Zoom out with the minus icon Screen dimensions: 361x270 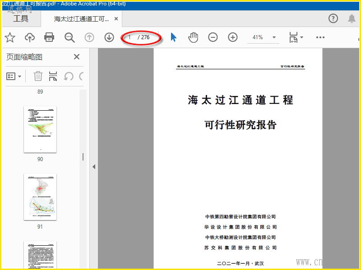click(213, 37)
